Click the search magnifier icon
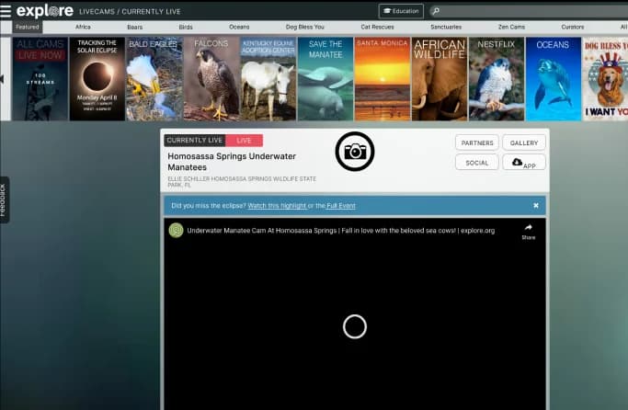Image resolution: width=628 pixels, height=410 pixels. 436,11
